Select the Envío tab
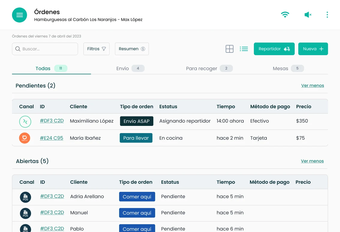The image size is (340, 232). click(x=130, y=68)
